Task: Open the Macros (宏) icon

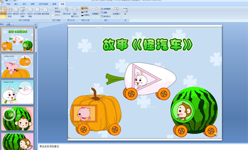Action: (x=125, y=11)
